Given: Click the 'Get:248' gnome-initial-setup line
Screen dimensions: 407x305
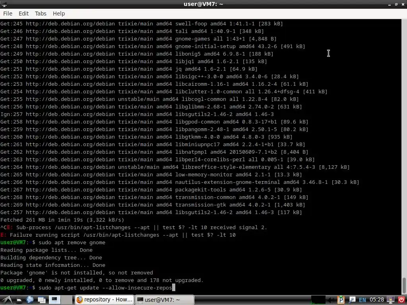Looking at the screenshot, I should point(153,46).
